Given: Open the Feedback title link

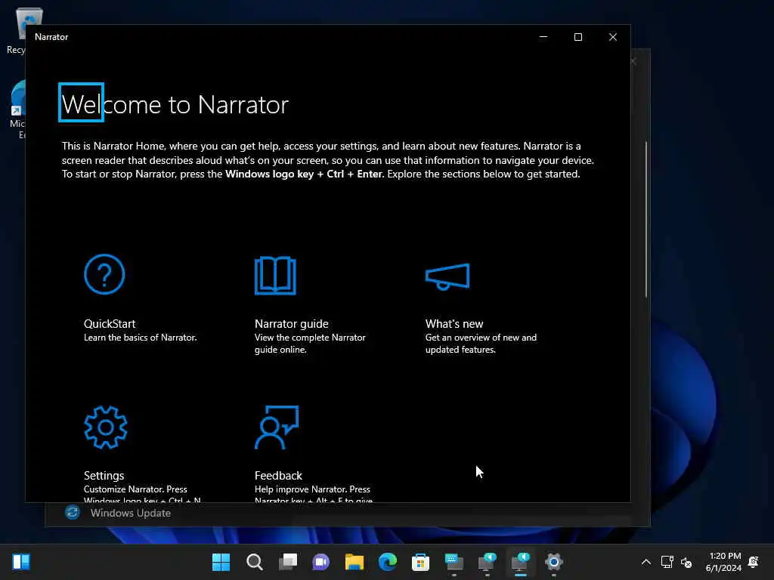Looking at the screenshot, I should 278,476.
